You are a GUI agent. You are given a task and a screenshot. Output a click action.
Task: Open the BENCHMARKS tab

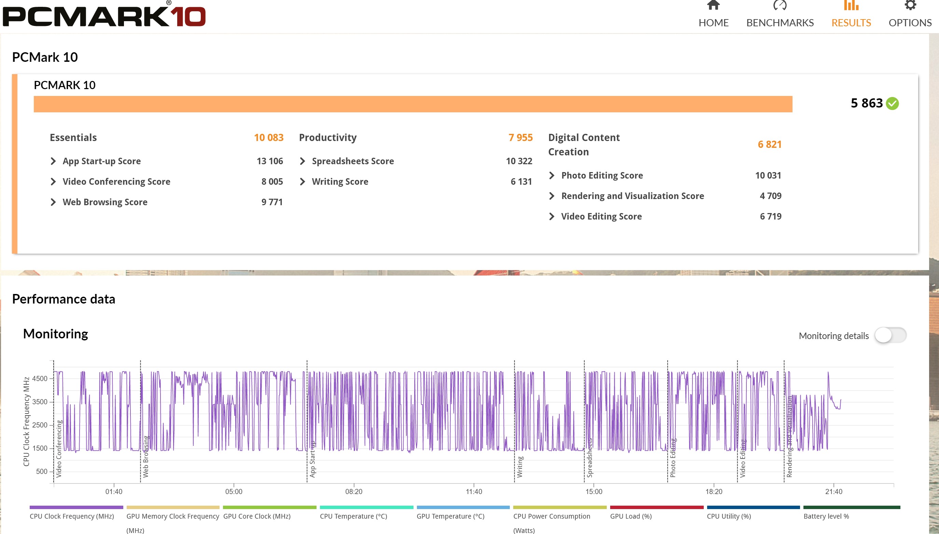click(x=780, y=23)
